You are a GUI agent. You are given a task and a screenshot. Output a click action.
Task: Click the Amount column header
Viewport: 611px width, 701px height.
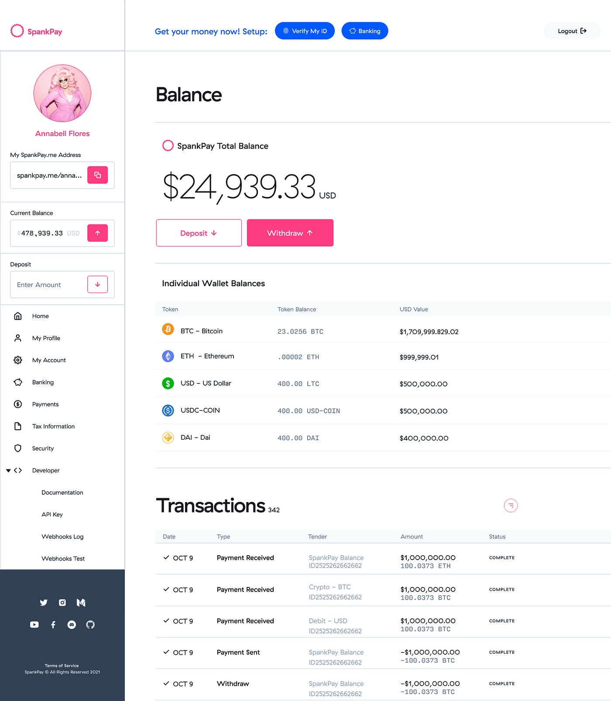pos(412,537)
